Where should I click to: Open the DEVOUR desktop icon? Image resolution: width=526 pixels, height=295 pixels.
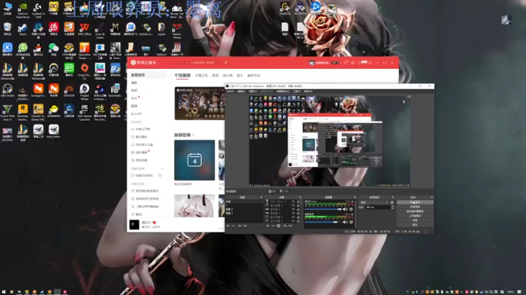pyautogui.click(x=69, y=90)
